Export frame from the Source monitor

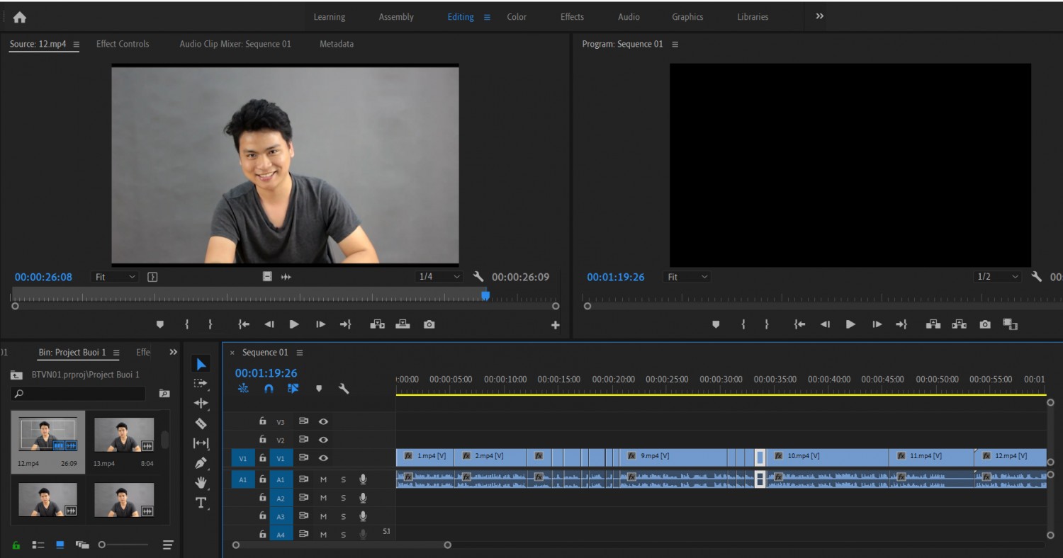tap(429, 324)
